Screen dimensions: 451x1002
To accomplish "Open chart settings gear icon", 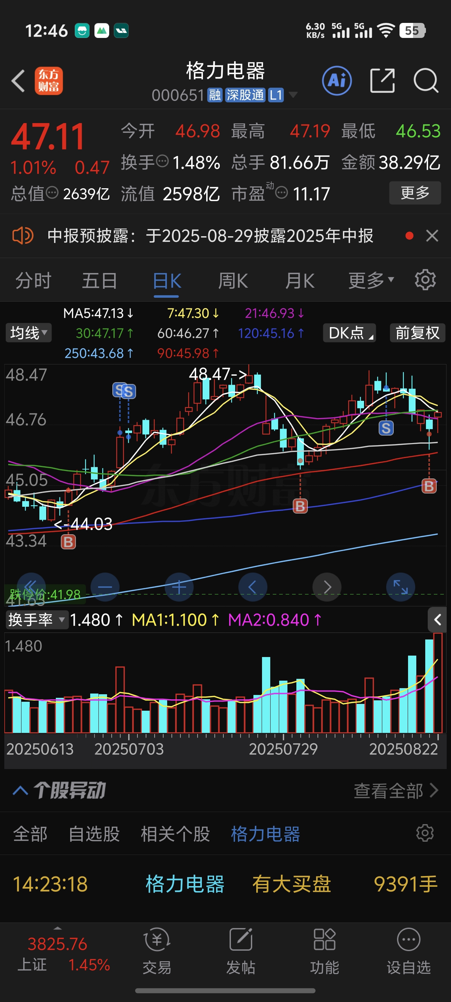I will (425, 280).
